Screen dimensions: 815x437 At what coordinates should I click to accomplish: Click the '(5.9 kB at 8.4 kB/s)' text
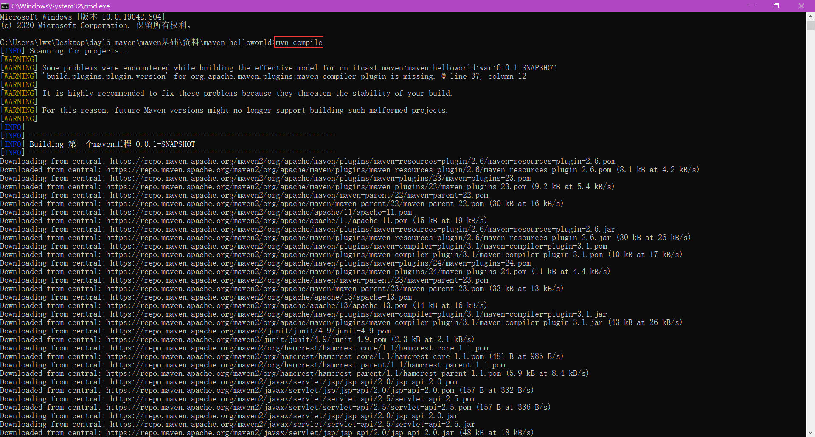(548, 373)
